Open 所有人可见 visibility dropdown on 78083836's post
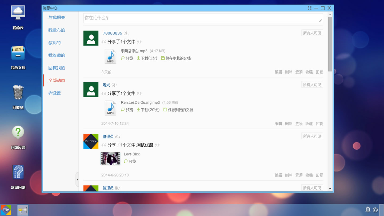This screenshot has height=216, width=384. [x=312, y=33]
